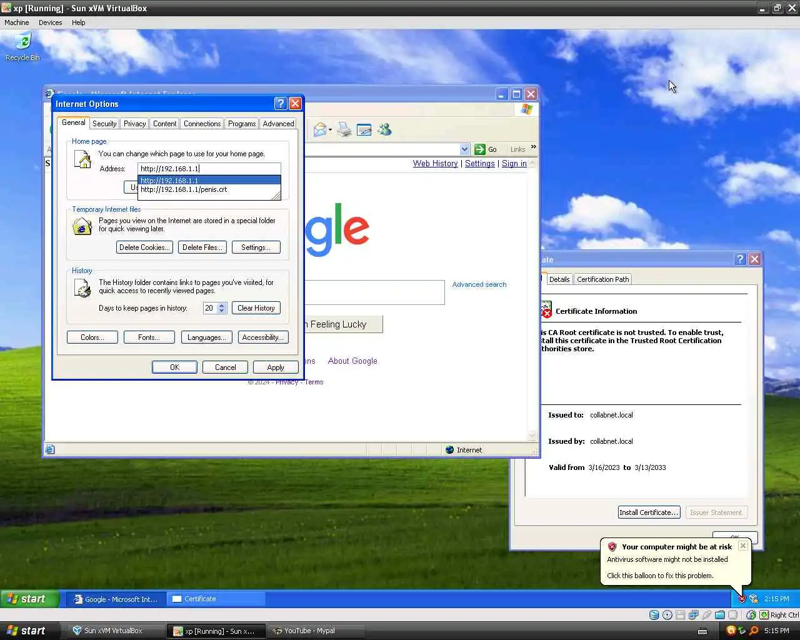Screen dimensions: 800x640
Task: Click the home page Address input field
Action: pos(209,169)
